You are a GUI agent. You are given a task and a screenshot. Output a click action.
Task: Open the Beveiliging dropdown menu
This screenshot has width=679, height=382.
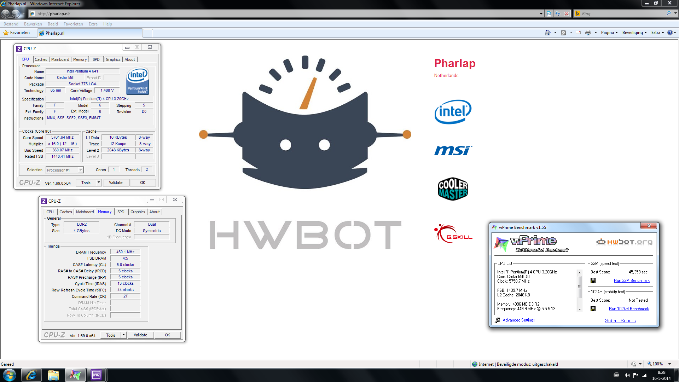tap(634, 33)
